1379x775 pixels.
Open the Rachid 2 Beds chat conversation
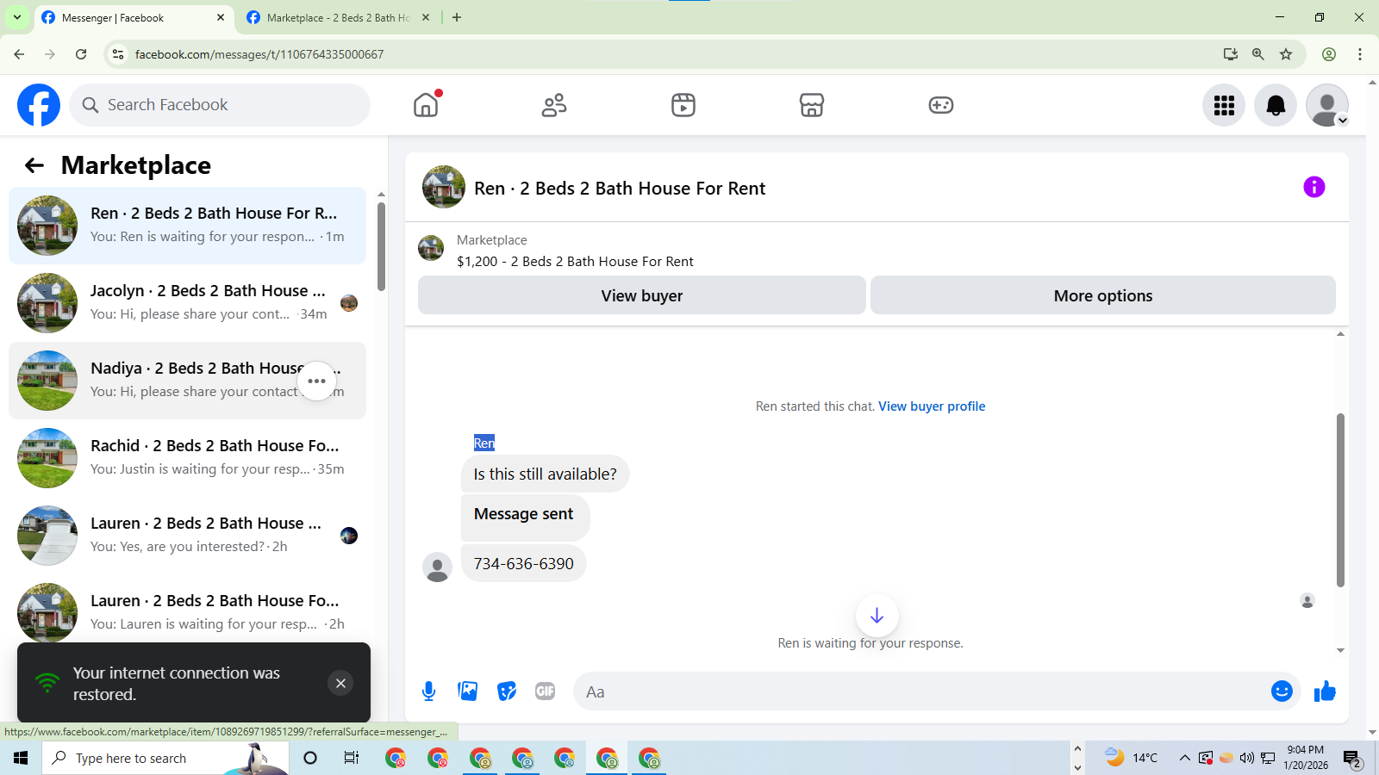[x=187, y=458]
